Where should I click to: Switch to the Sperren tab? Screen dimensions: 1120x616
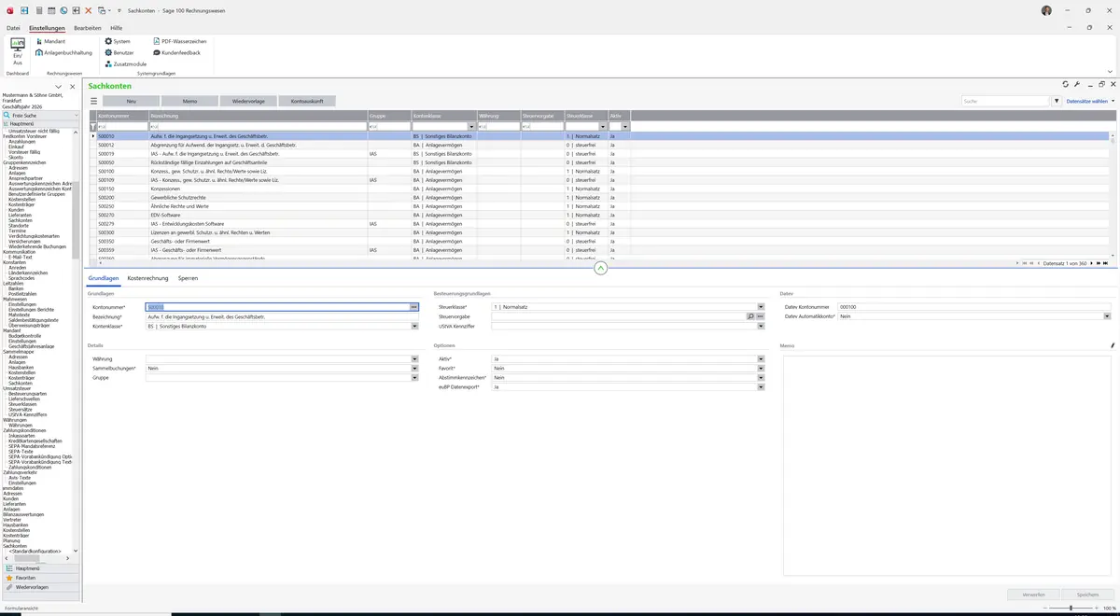pos(188,278)
